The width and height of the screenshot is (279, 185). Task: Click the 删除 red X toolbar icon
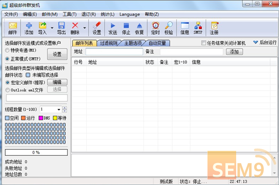click(75, 28)
